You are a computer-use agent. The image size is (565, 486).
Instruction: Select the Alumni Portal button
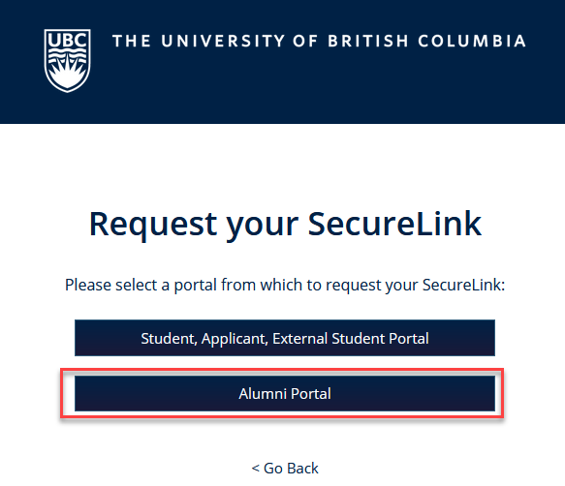(x=285, y=393)
